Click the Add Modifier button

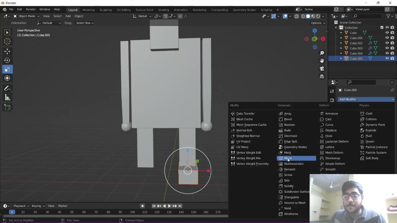tap(366, 99)
